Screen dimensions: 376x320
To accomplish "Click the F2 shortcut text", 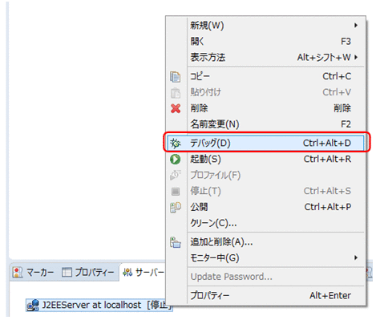I will tap(346, 124).
